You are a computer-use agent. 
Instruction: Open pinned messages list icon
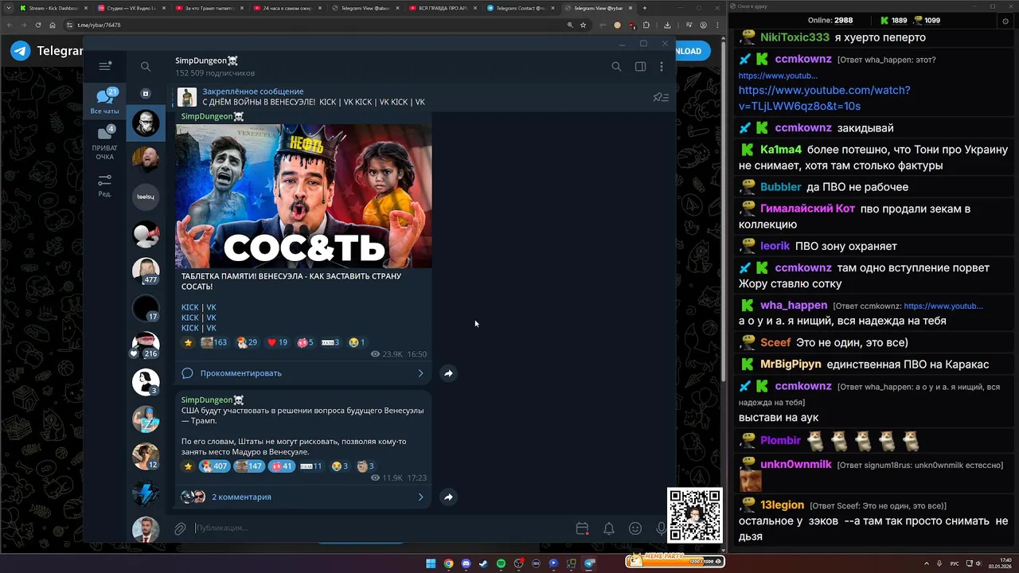point(661,97)
